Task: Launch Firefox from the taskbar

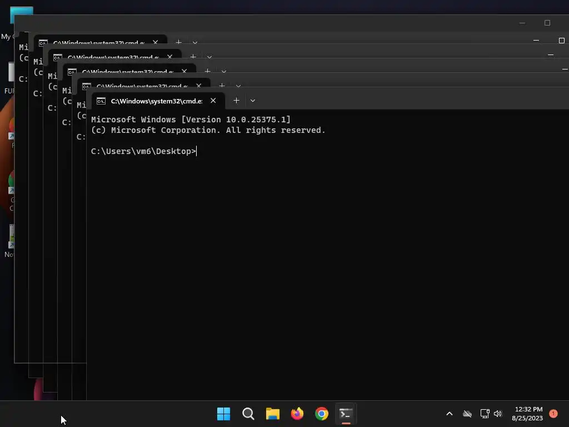Action: 297,414
